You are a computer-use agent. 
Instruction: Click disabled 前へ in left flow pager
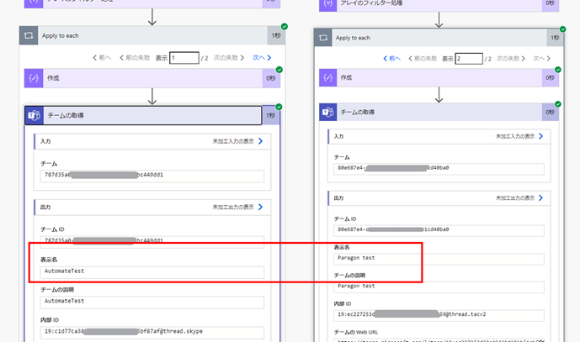(x=102, y=58)
